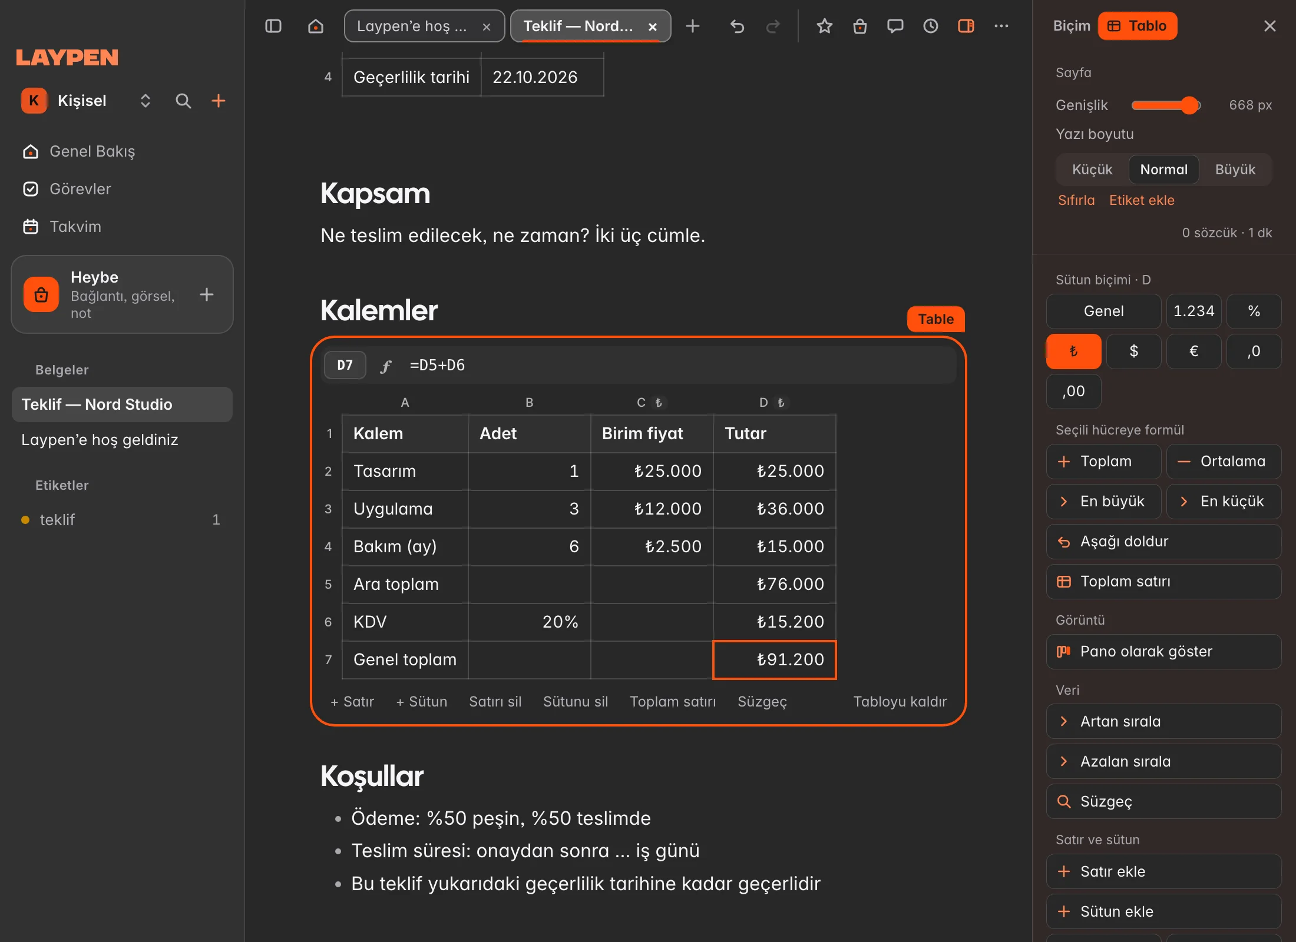This screenshot has width=1296, height=942.
Task: Set column format to dollar $
Action: [1133, 351]
